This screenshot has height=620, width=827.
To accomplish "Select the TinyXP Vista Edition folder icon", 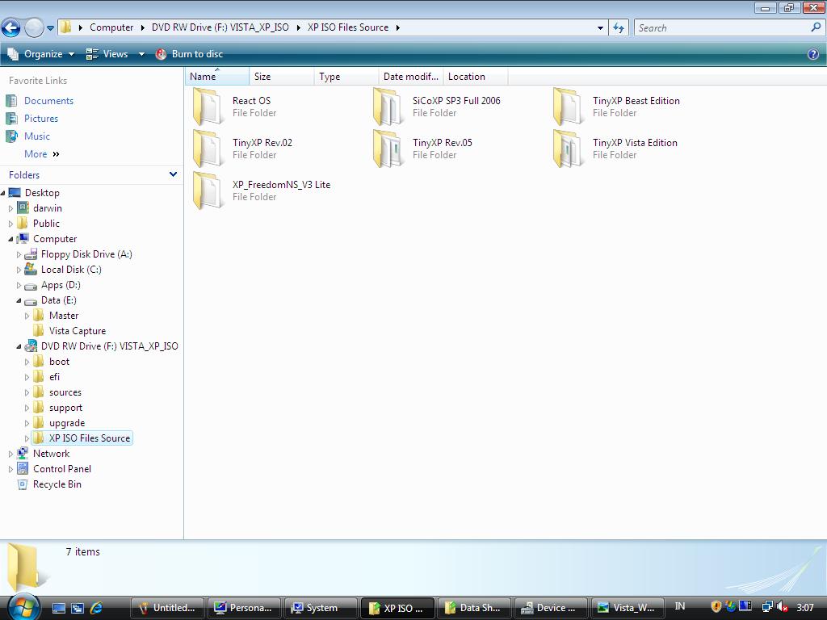I will point(568,149).
